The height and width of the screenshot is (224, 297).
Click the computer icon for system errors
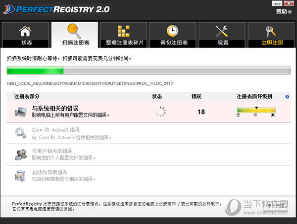[21, 112]
